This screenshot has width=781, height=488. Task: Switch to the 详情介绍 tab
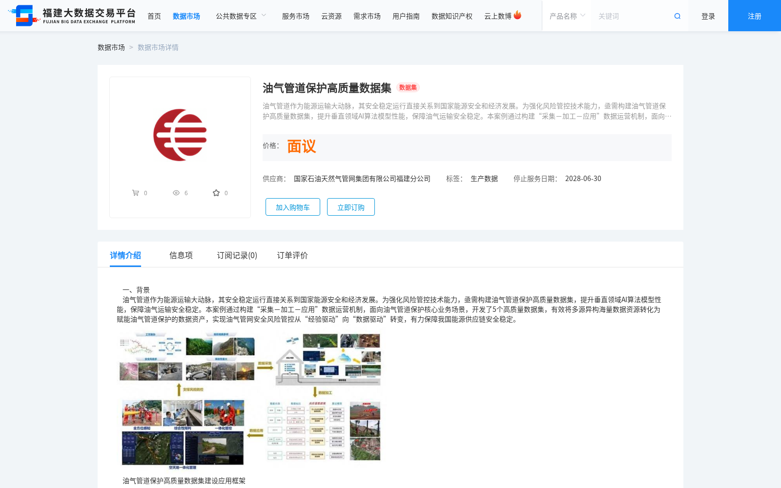125,255
